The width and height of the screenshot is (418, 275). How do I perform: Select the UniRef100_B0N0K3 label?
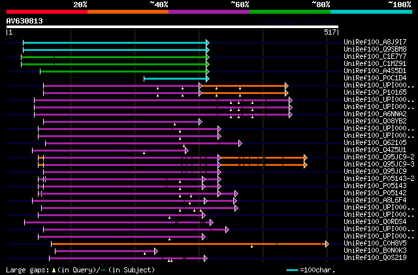[375, 251]
